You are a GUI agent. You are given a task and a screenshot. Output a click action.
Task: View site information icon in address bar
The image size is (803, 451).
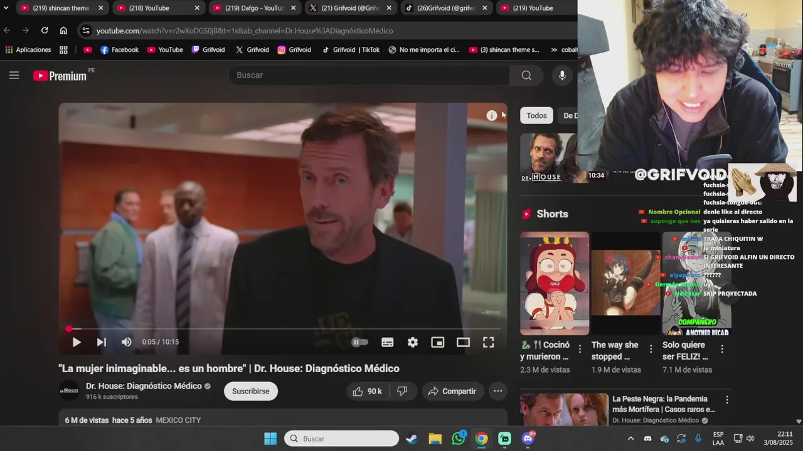pyautogui.click(x=86, y=31)
